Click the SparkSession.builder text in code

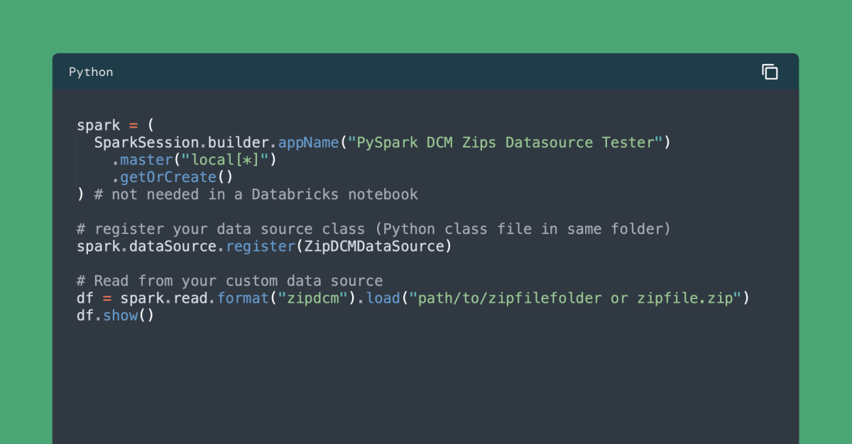(x=182, y=143)
